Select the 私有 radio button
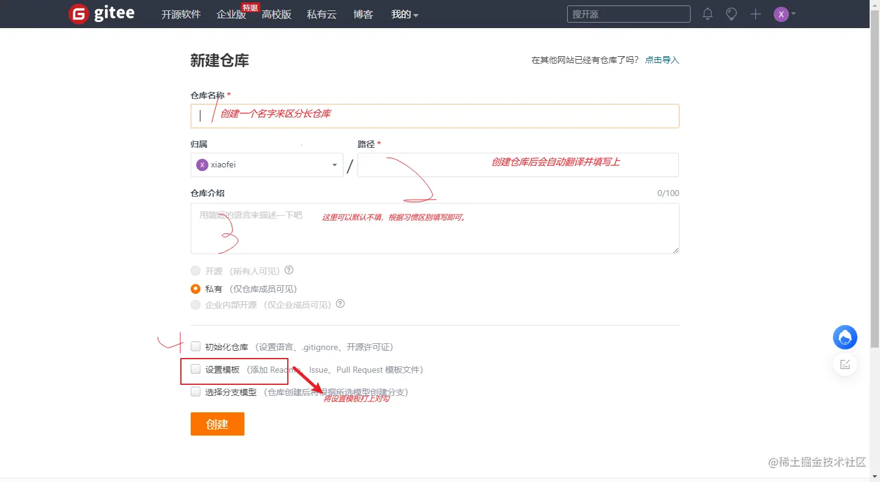This screenshot has height=482, width=880. coord(196,289)
